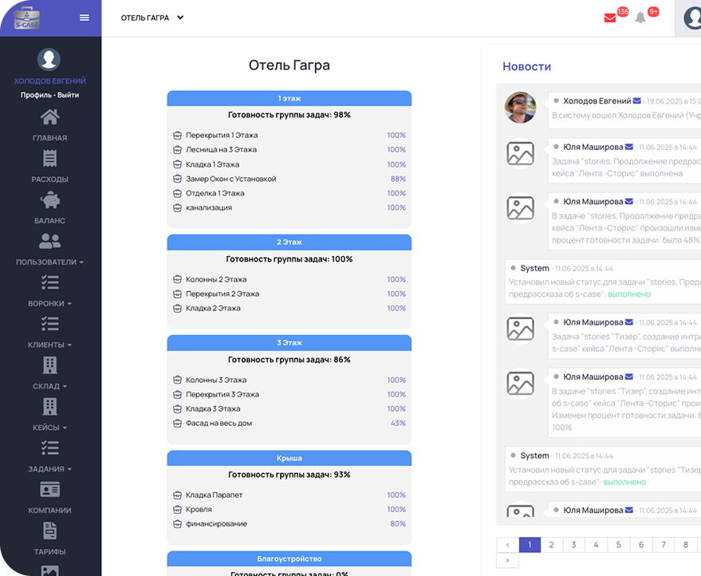Select current news page 1

pyautogui.click(x=530, y=545)
